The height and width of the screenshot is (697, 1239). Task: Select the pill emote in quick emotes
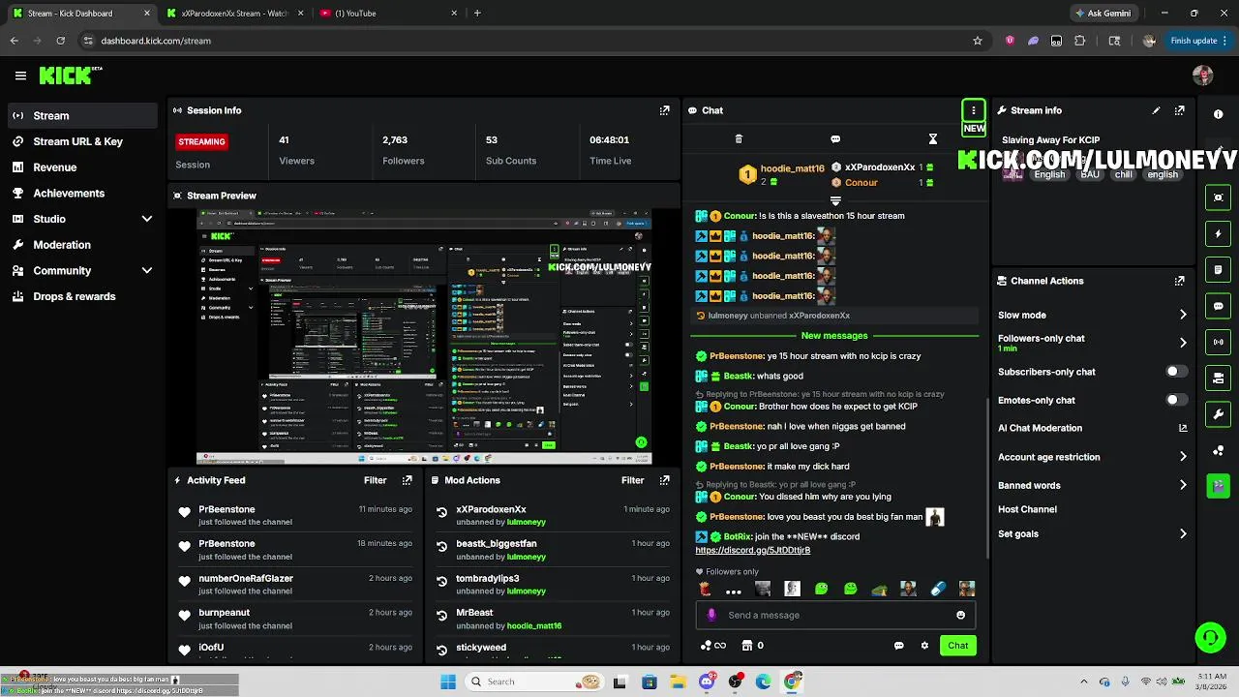click(x=937, y=589)
